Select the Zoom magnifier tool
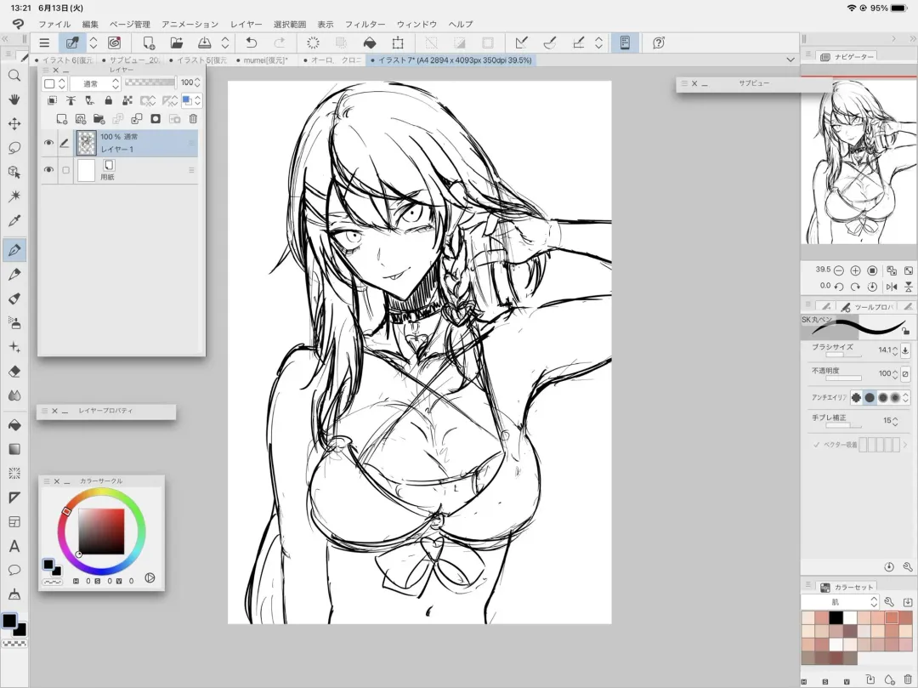Screen dimensions: 918x688 click(14, 75)
